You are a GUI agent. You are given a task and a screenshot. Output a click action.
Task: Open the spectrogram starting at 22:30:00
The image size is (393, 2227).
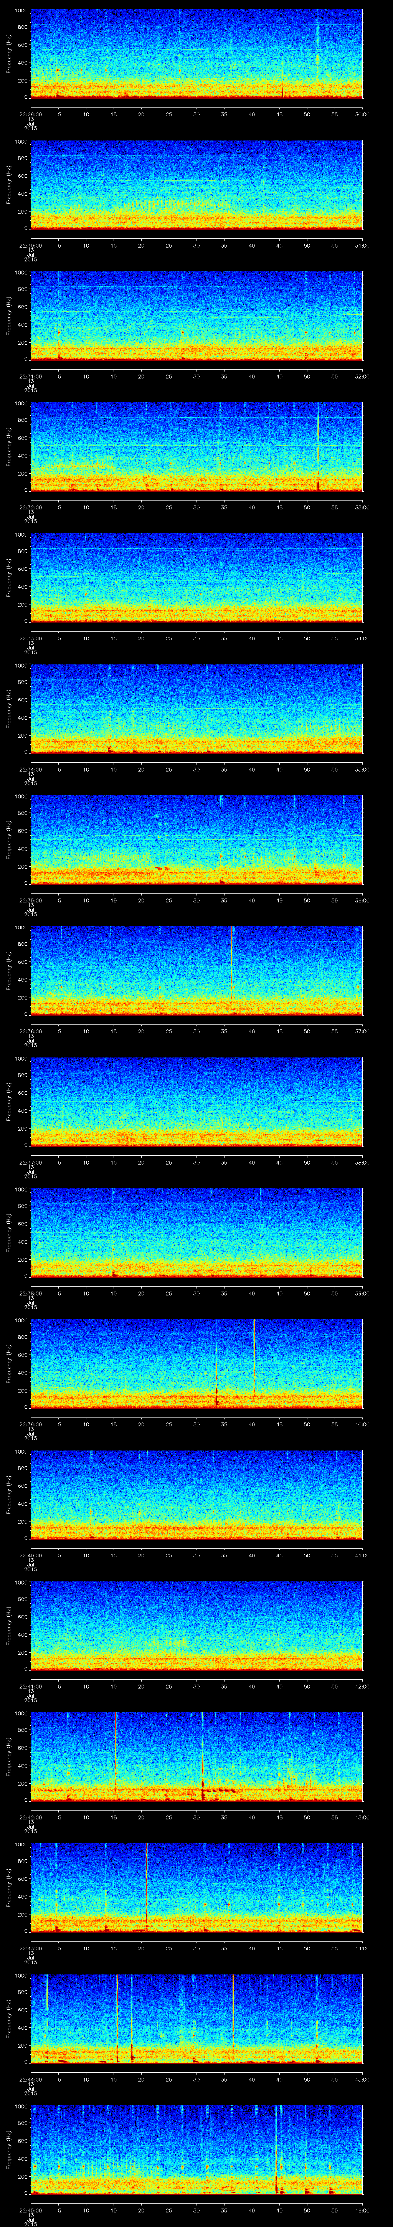click(197, 184)
